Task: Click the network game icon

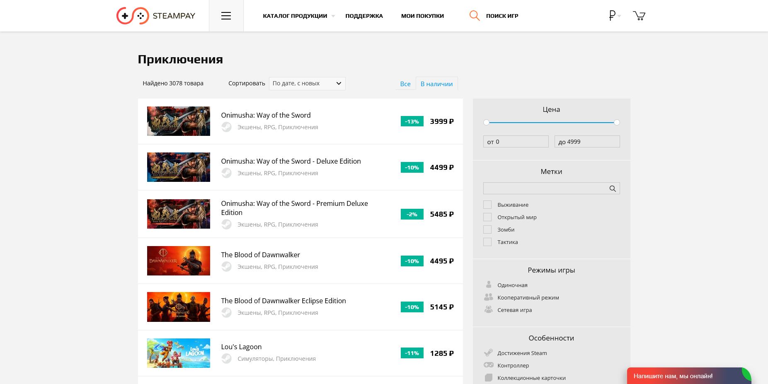Action: [x=489, y=309]
